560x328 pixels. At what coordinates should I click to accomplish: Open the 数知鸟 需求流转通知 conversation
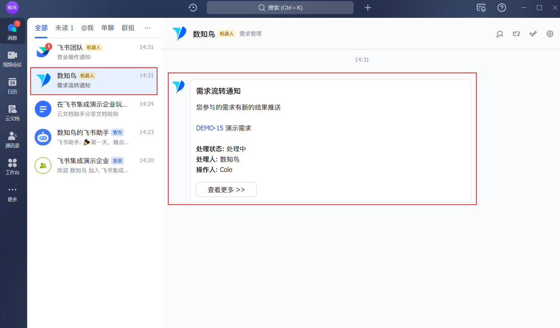pos(94,81)
